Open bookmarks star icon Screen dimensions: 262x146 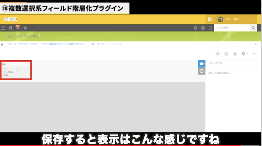click(25, 28)
